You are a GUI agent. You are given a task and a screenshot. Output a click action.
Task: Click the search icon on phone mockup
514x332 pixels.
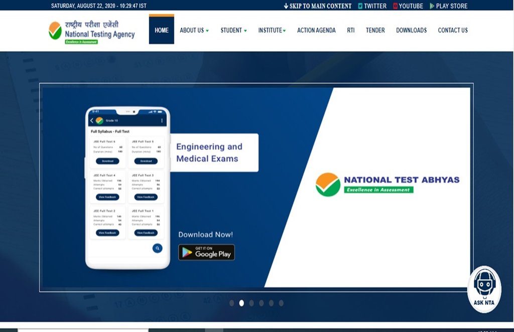click(x=158, y=248)
